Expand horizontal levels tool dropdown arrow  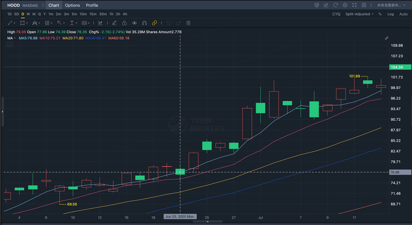coord(51,23)
